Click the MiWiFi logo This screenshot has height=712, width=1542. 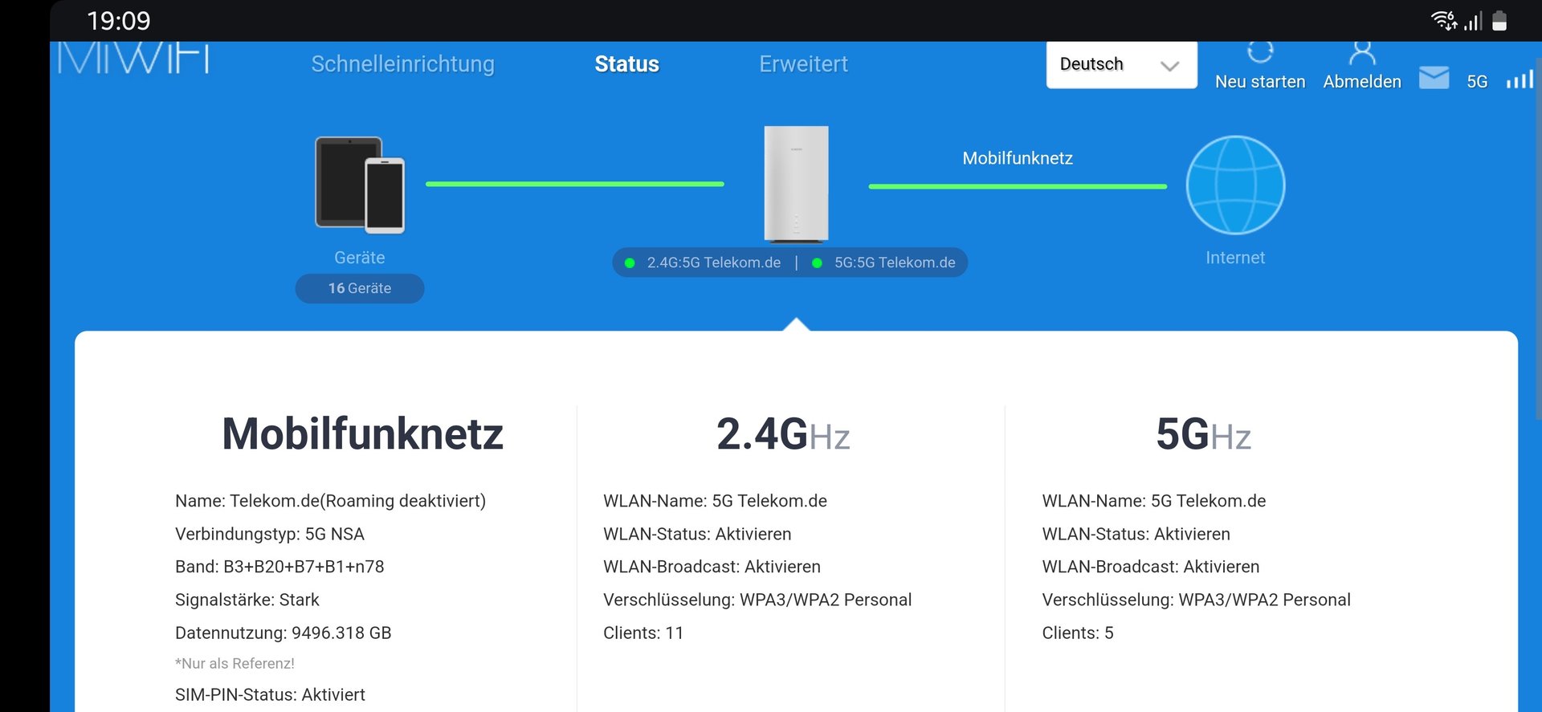pos(133,59)
